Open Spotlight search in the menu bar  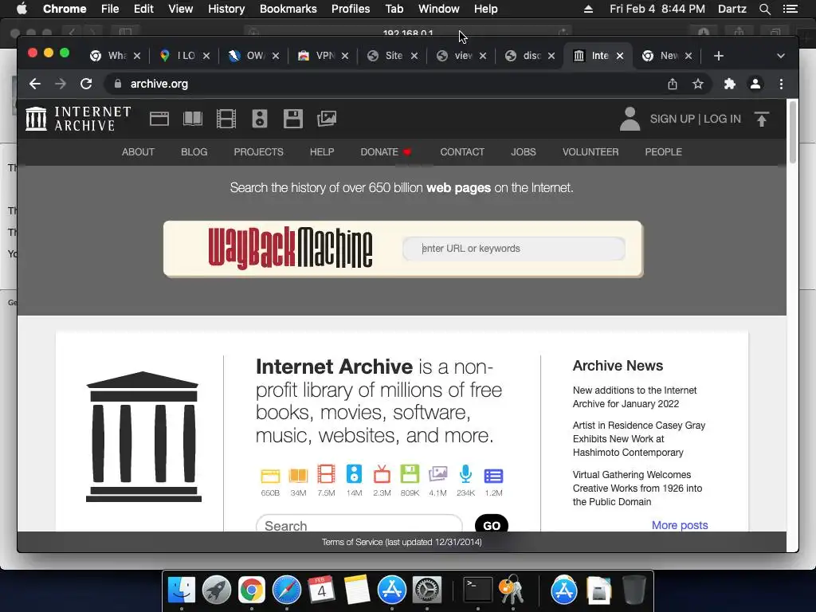(764, 9)
